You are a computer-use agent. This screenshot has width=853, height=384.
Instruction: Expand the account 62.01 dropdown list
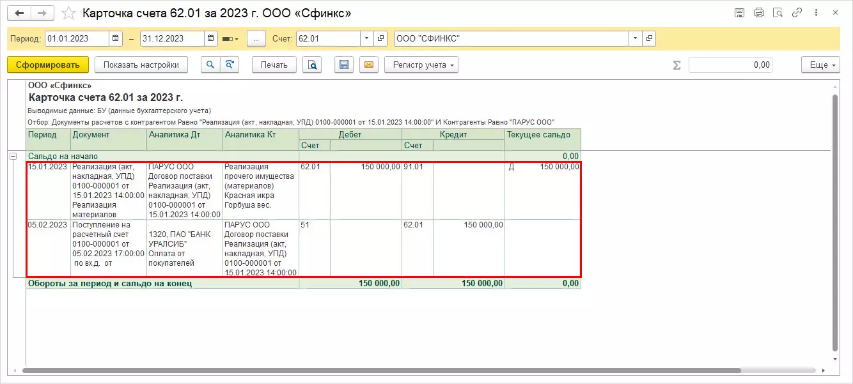click(366, 38)
